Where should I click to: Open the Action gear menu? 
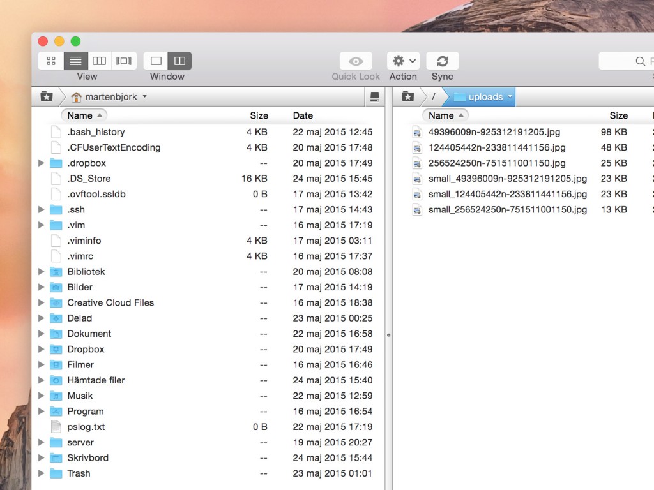point(403,61)
